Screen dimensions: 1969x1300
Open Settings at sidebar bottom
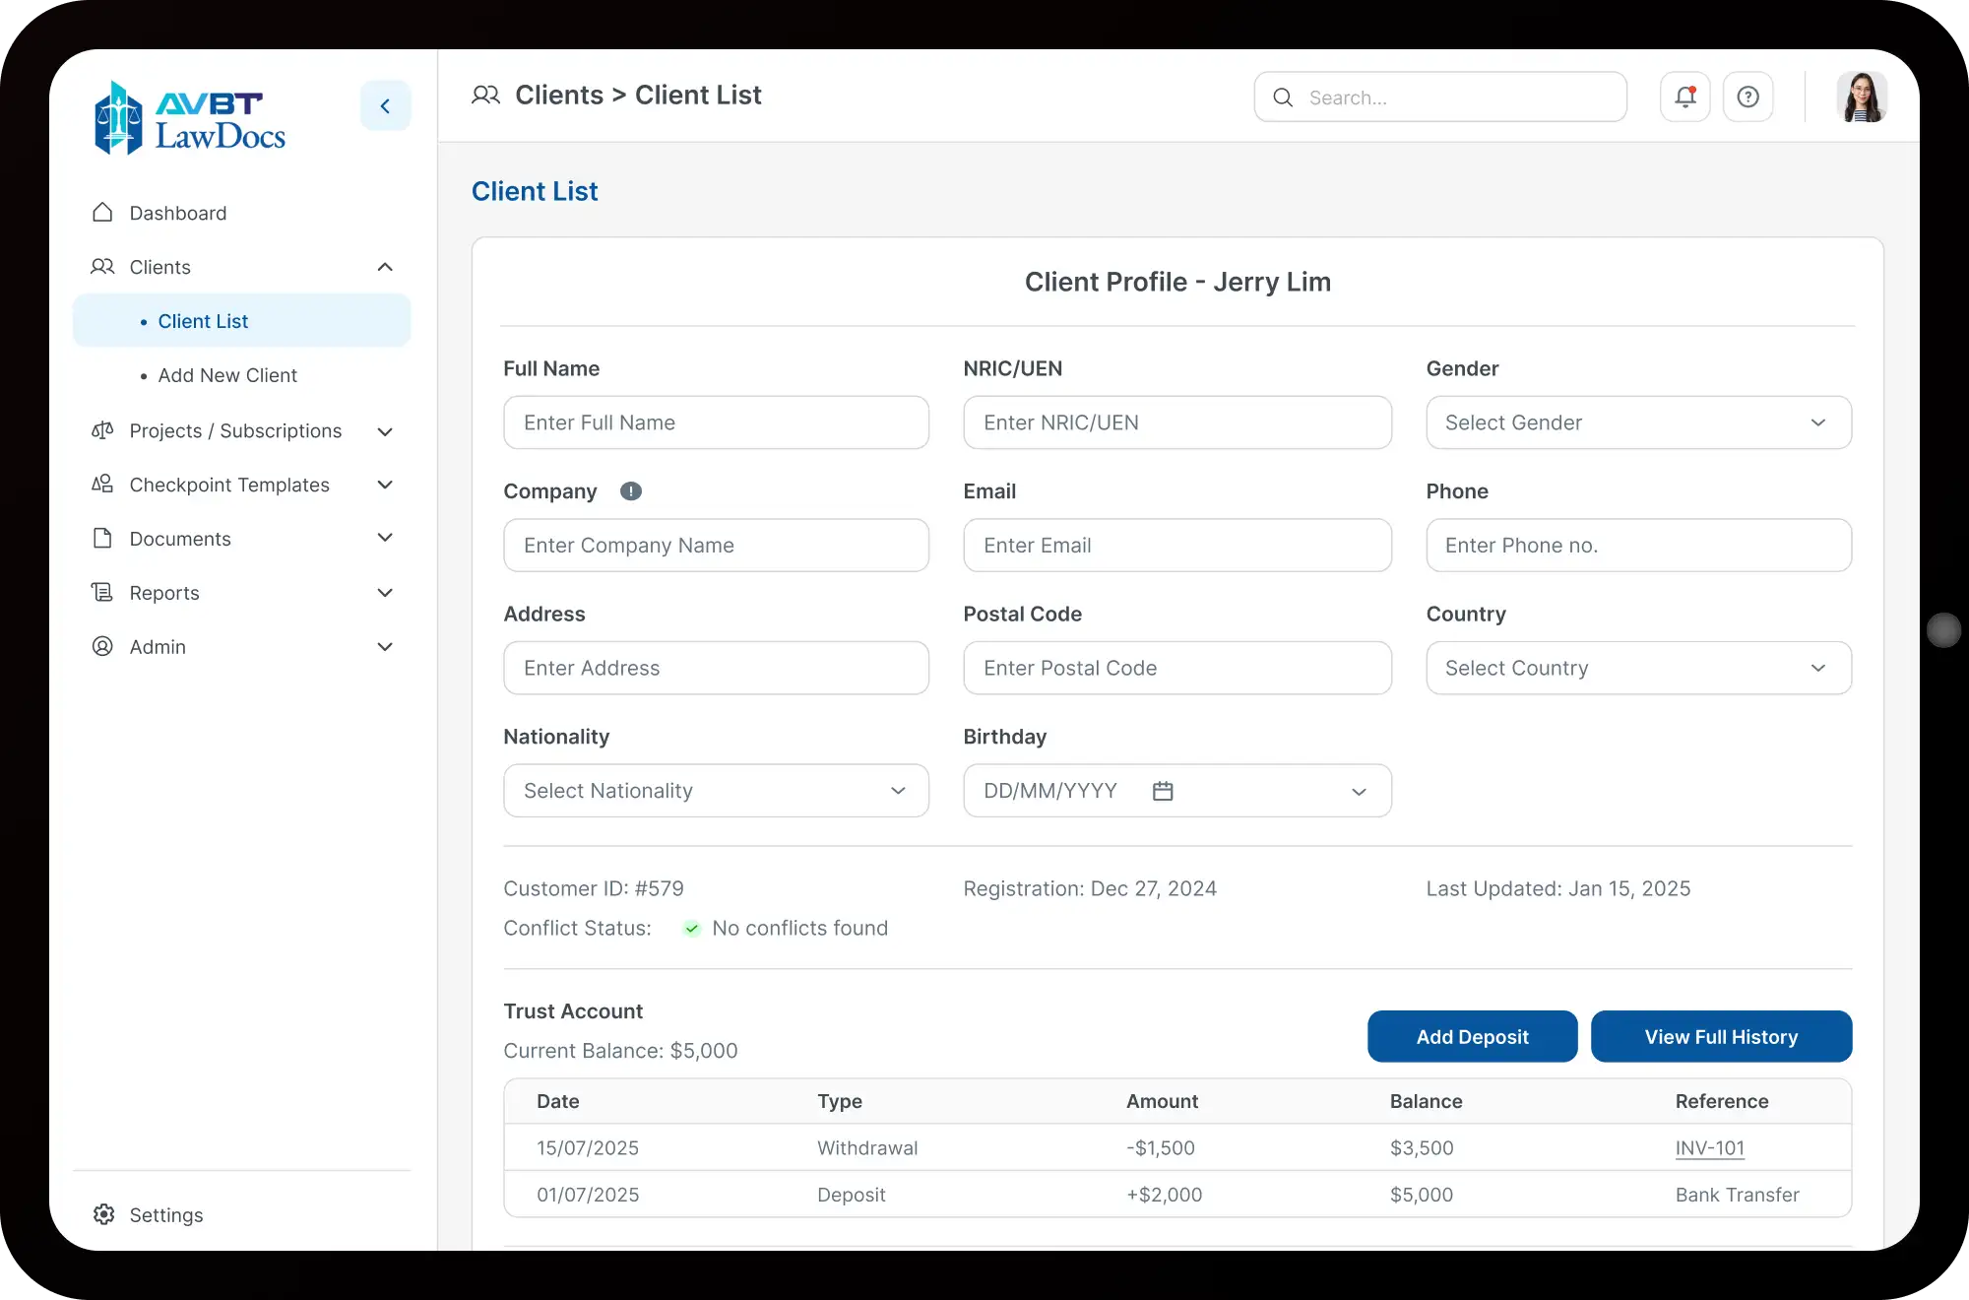(166, 1214)
